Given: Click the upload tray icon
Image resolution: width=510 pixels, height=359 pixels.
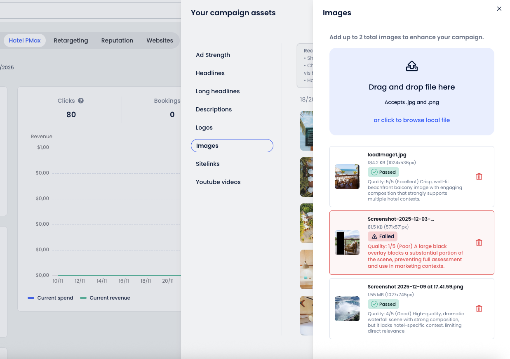Looking at the screenshot, I should point(411,66).
